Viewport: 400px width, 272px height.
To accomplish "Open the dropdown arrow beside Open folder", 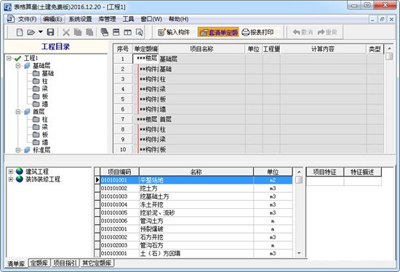I will click(41, 32).
